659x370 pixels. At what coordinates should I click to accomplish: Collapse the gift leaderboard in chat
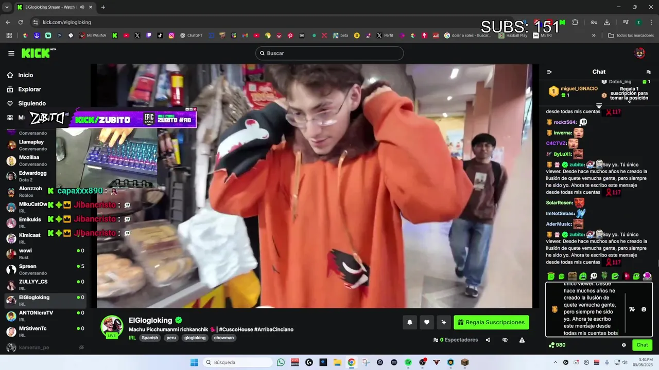coord(599,105)
